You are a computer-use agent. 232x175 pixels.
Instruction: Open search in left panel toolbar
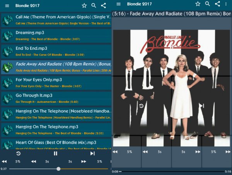tap(94, 6)
